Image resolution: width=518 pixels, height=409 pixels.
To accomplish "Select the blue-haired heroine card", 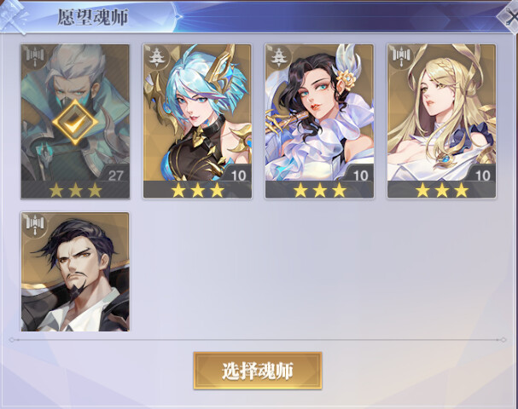I will coord(197,121).
